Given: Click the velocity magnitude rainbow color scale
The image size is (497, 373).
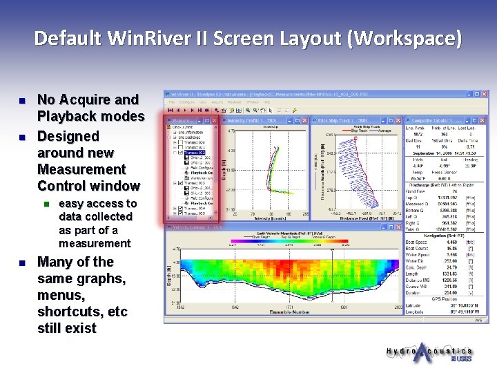Looking at the screenshot, I should tap(290, 241).
